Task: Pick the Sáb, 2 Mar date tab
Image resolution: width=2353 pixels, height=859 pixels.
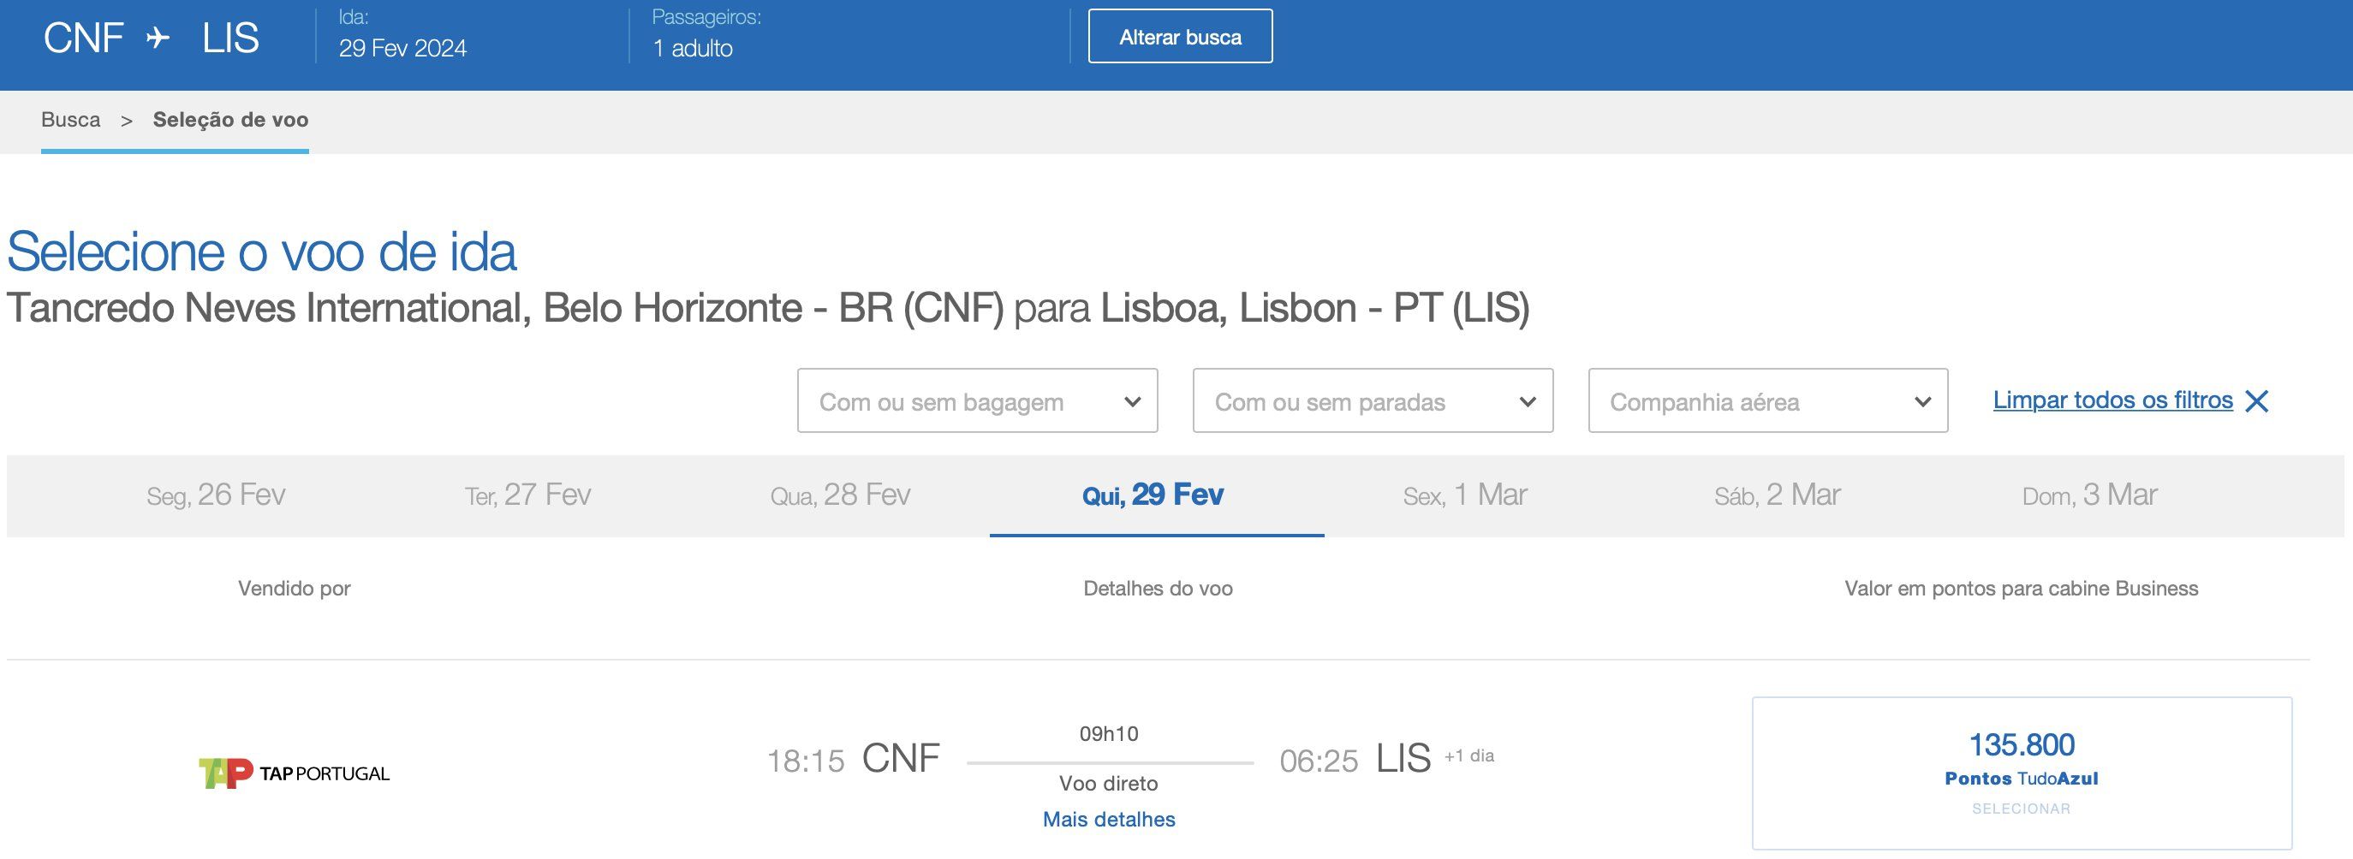Action: click(1777, 495)
